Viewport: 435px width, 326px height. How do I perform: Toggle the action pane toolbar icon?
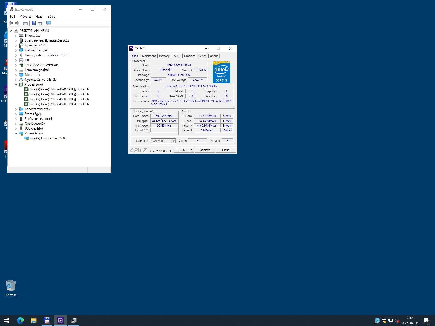40,23
